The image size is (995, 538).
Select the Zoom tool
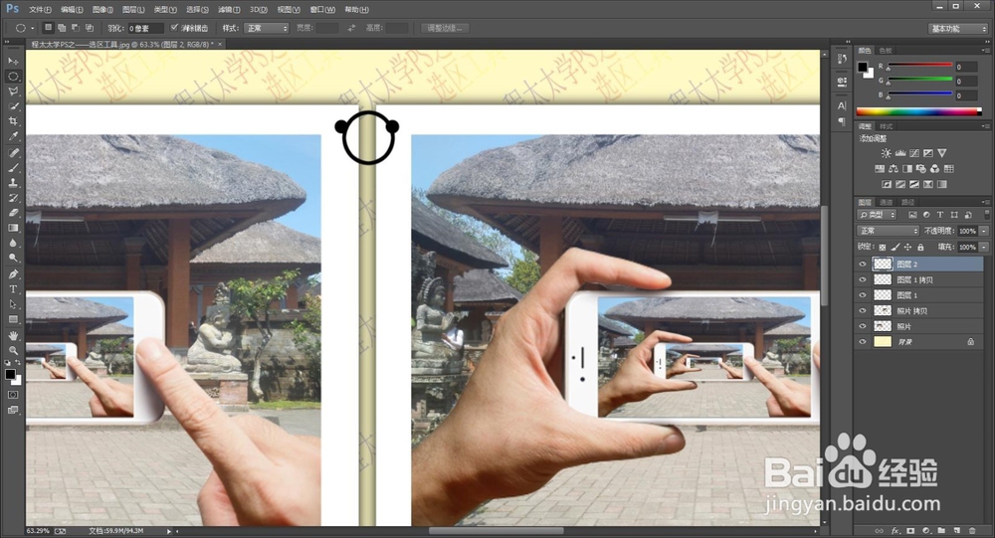click(13, 350)
